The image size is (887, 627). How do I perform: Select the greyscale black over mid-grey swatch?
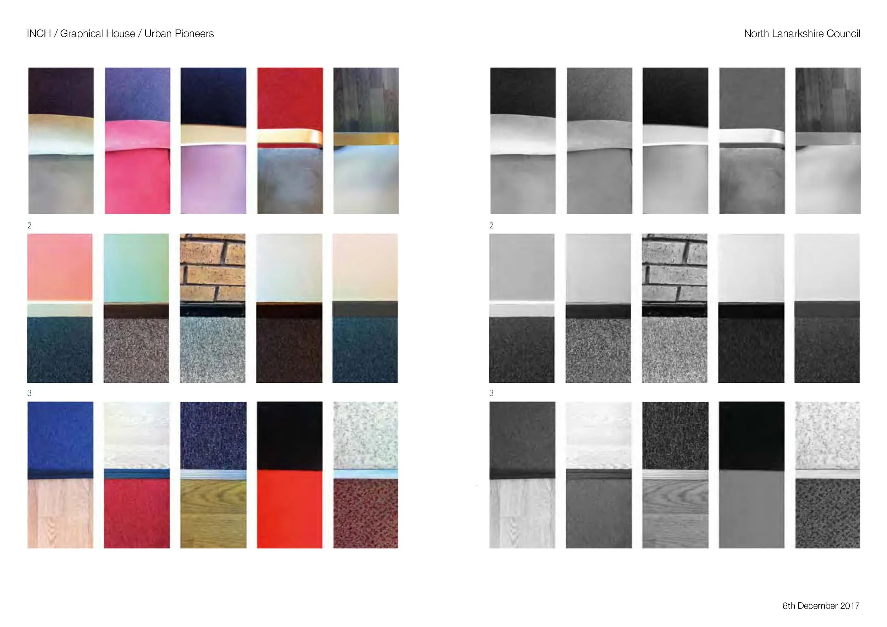(752, 475)
